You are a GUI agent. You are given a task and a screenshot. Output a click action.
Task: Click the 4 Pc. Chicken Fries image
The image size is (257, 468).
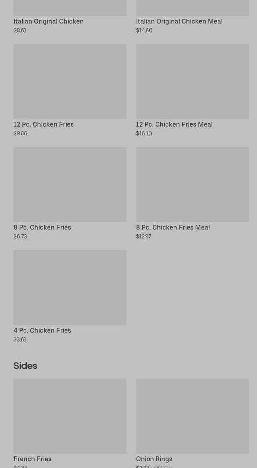[x=70, y=287]
